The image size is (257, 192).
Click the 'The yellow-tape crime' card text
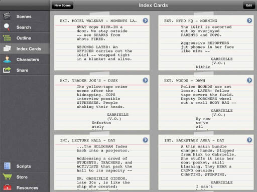(x=102, y=87)
